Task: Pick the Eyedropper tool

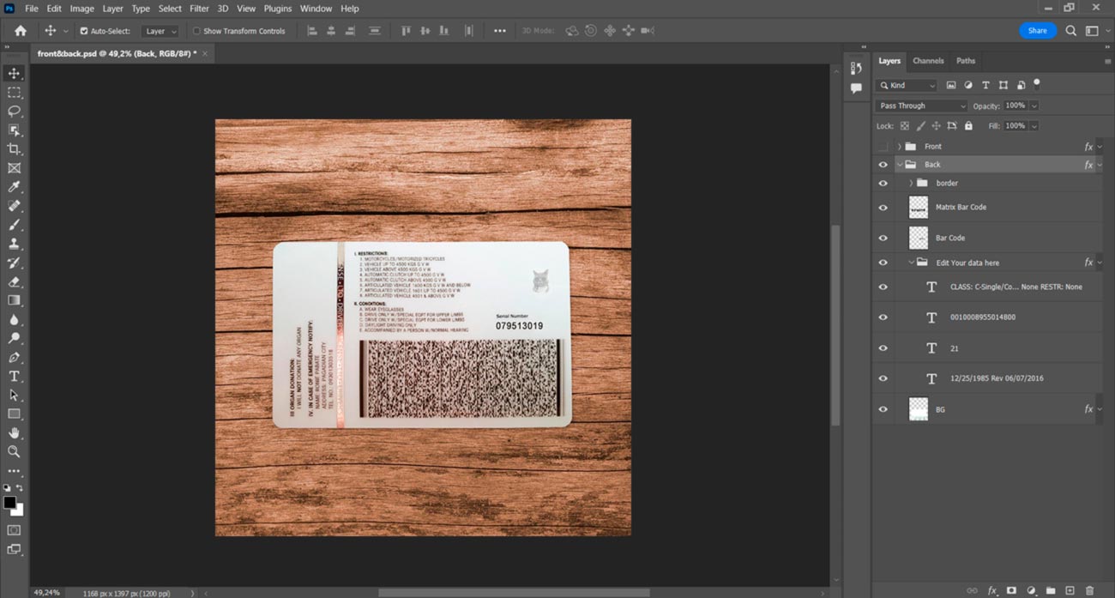Action: 14,187
